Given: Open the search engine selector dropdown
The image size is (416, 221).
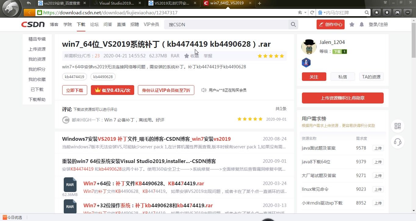Looking at the screenshot, I should click(x=321, y=13).
